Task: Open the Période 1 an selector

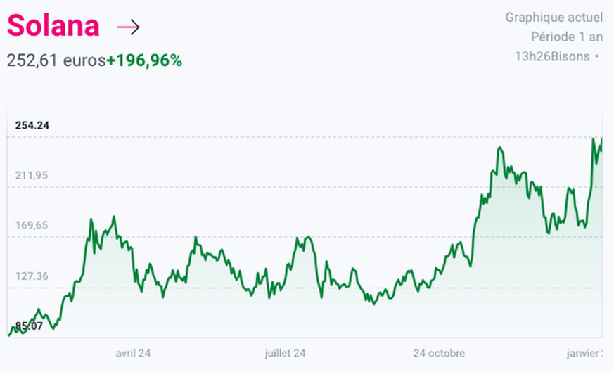Action: click(x=566, y=37)
